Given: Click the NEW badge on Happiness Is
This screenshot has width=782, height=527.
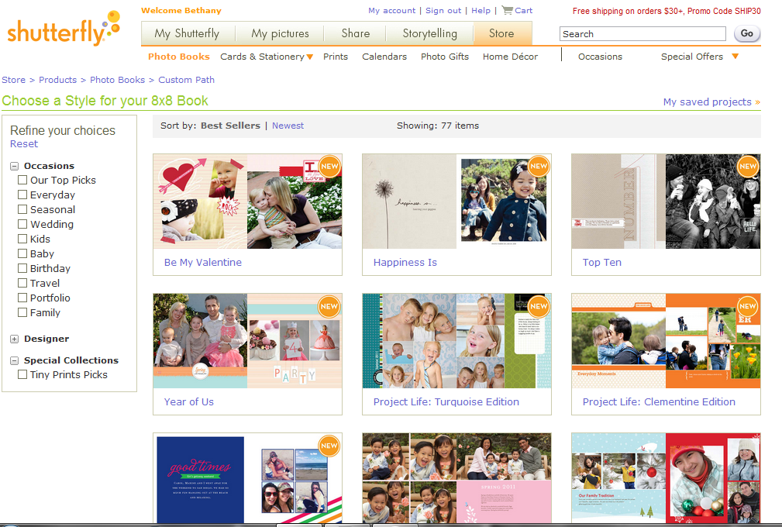Looking at the screenshot, I should pyautogui.click(x=538, y=166).
